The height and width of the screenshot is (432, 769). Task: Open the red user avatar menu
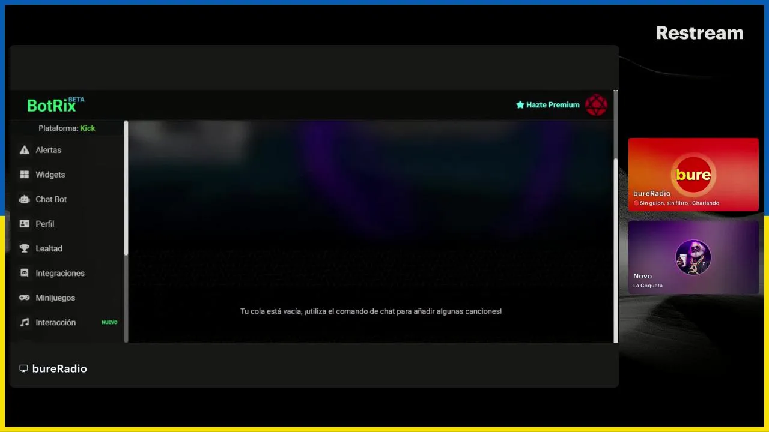596,105
